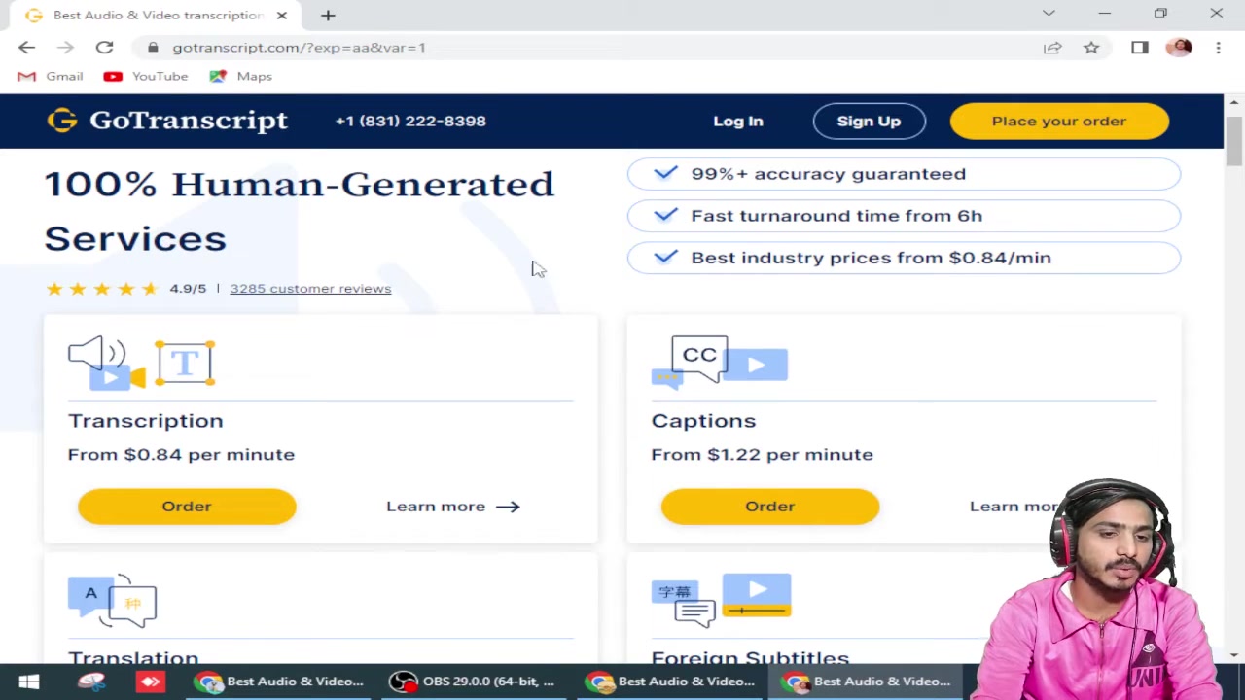Viewport: 1245px width, 700px height.
Task: Open the YouTube bookmark shortcut
Action: 146,76
